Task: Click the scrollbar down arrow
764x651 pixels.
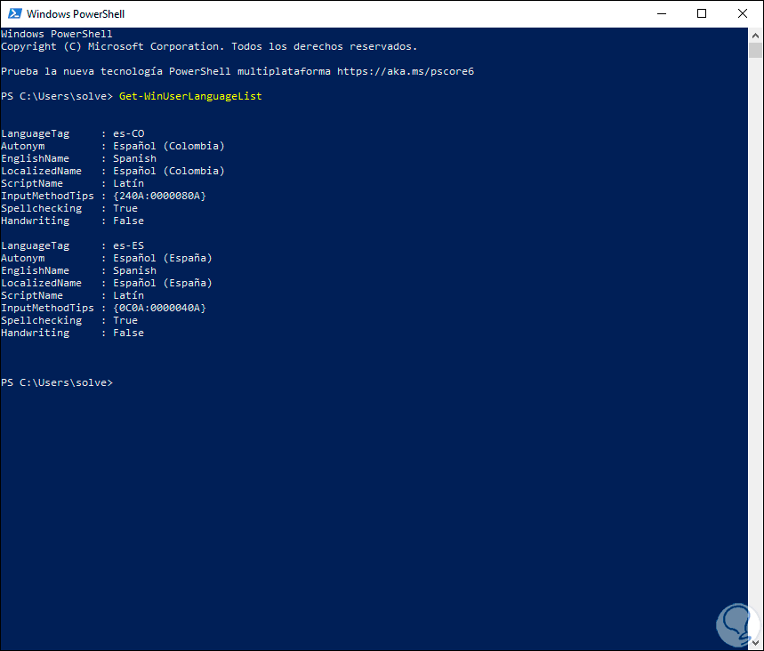Action: [x=755, y=643]
